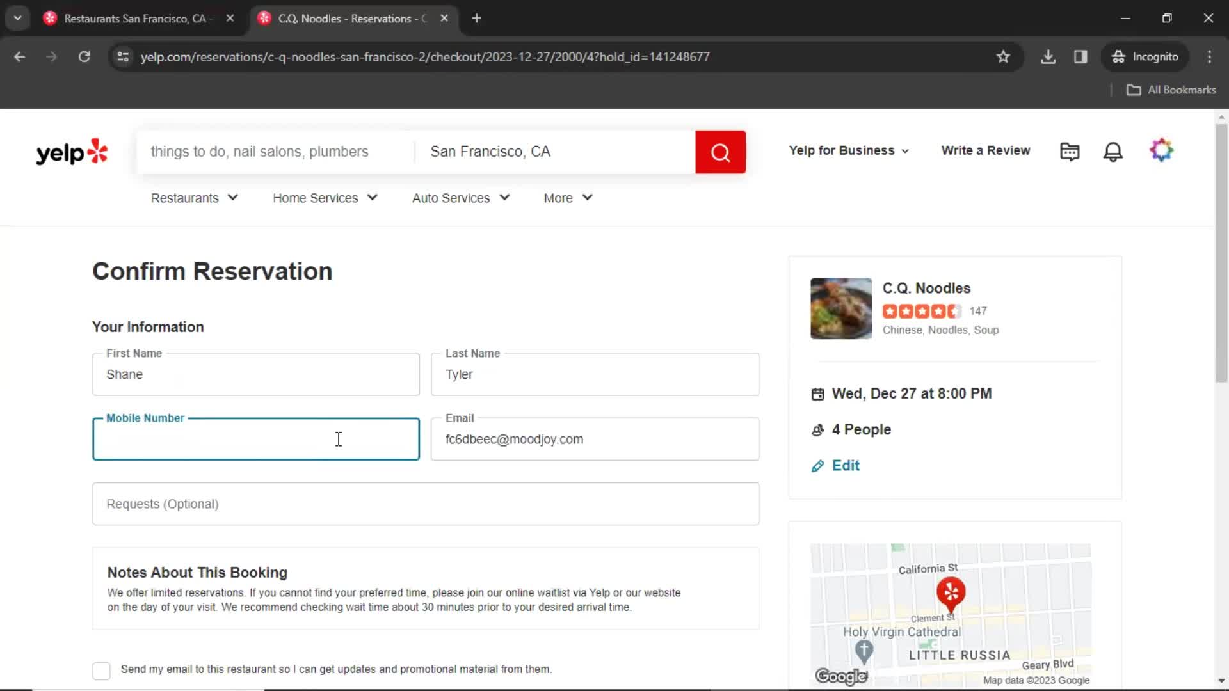This screenshot has height=691, width=1229.
Task: Click the page vertical scrollbar thumb
Action: (1221, 253)
